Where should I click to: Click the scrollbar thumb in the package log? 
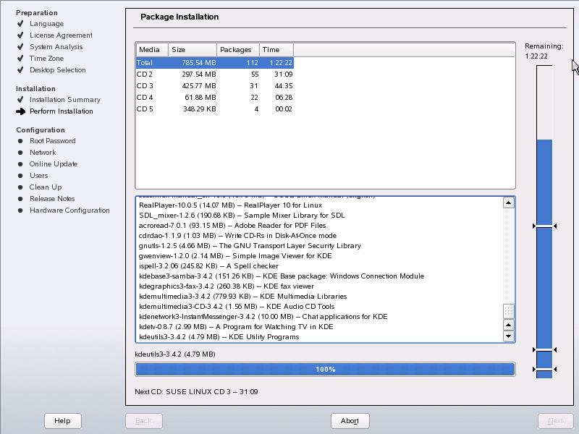tap(509, 311)
